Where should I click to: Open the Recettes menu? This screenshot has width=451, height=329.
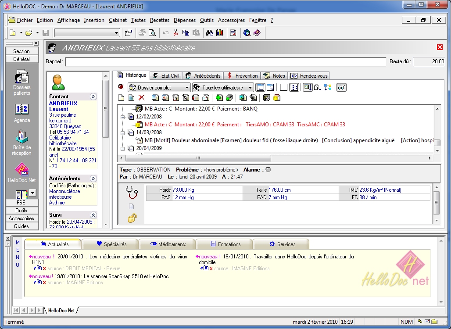tap(159, 20)
